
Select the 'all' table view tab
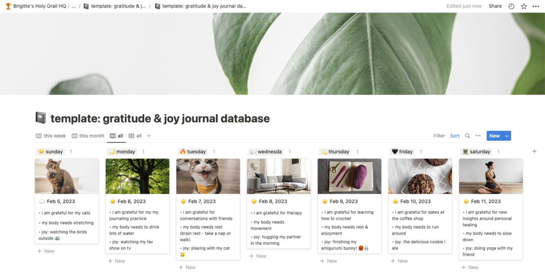tap(135, 136)
